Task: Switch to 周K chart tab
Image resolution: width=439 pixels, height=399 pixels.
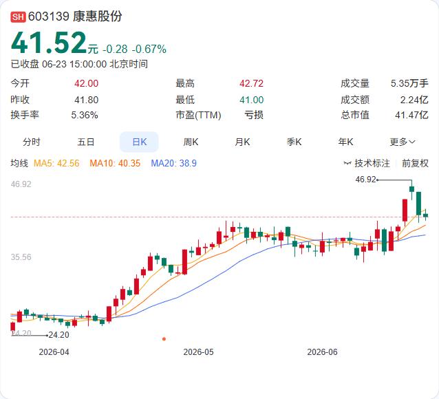Action: click(191, 142)
